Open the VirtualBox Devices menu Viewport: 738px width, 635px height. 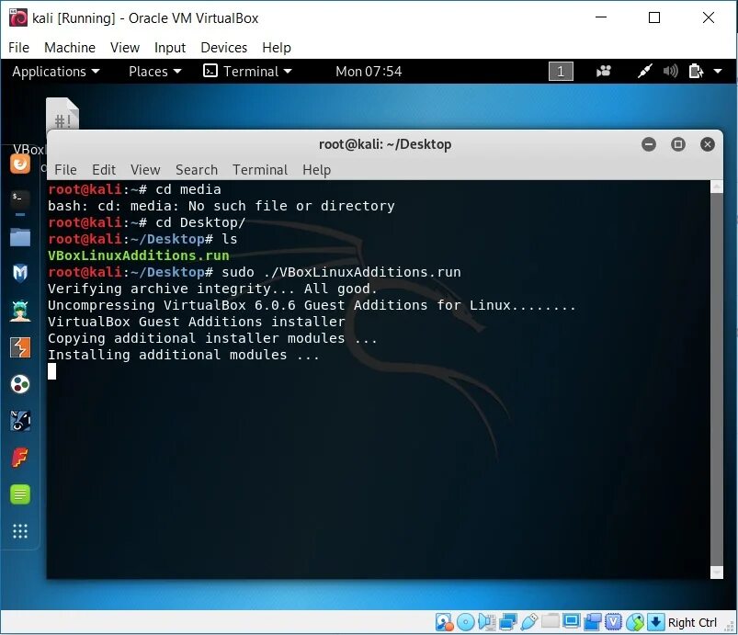pyautogui.click(x=223, y=48)
